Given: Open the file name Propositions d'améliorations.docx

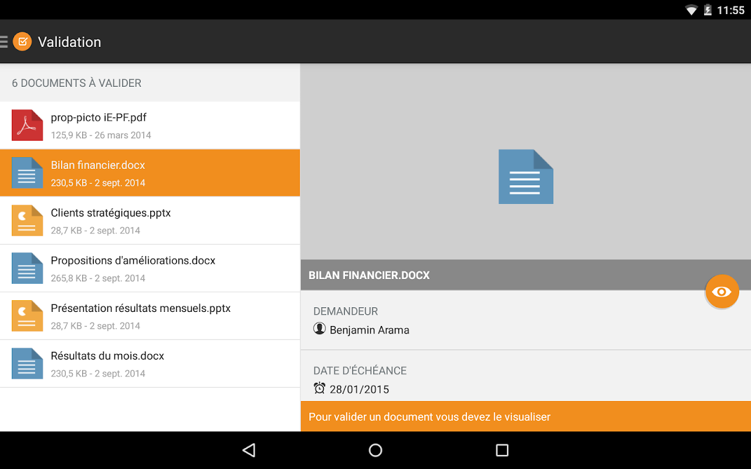Looking at the screenshot, I should tap(133, 260).
